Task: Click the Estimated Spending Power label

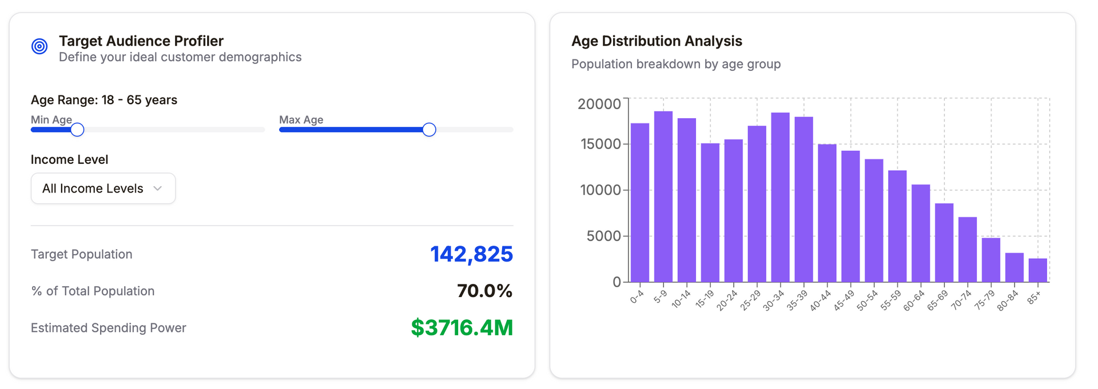Action: point(109,328)
